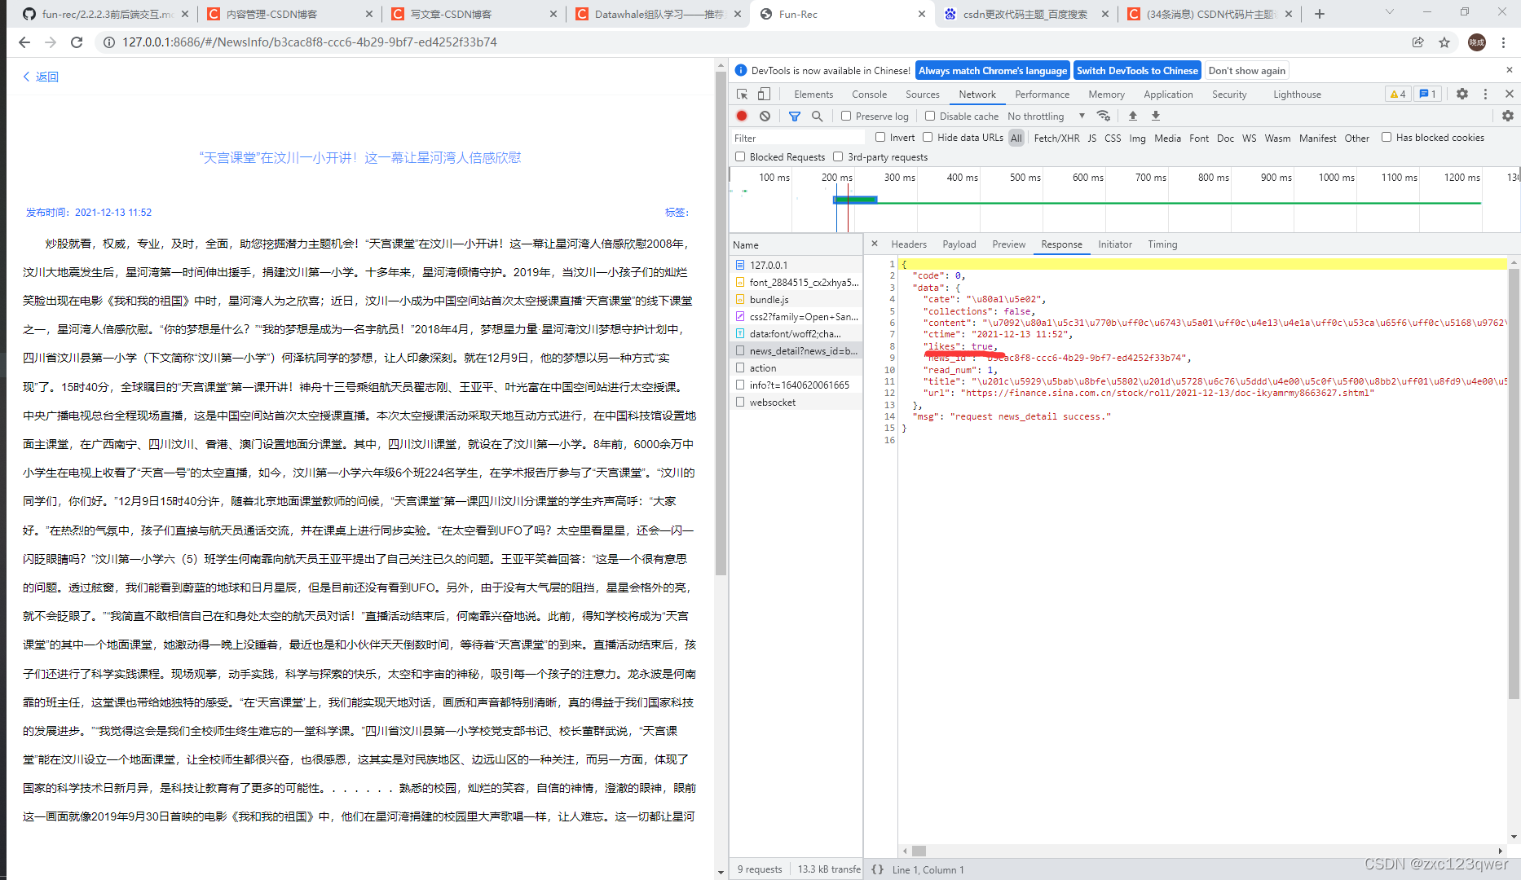Bookmark this page with star icon
The height and width of the screenshot is (880, 1521).
1444,42
